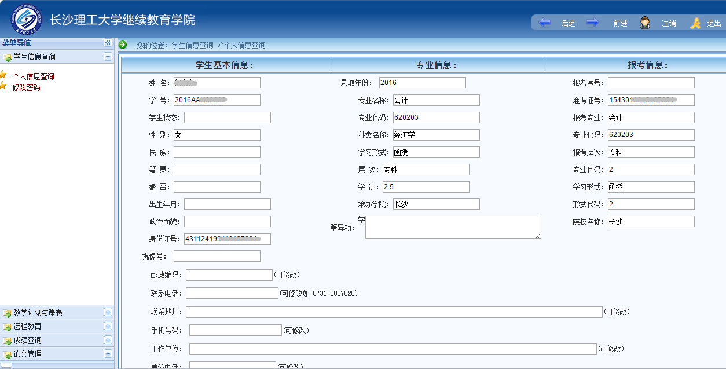Click the university logo icon
This screenshot has width=726, height=369.
(26, 20)
